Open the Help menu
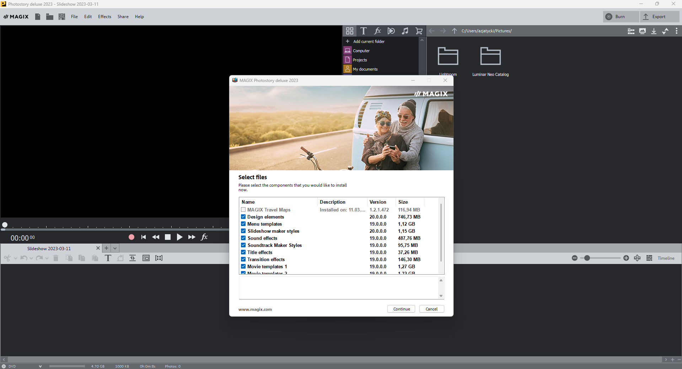The height and width of the screenshot is (369, 682). coord(139,17)
